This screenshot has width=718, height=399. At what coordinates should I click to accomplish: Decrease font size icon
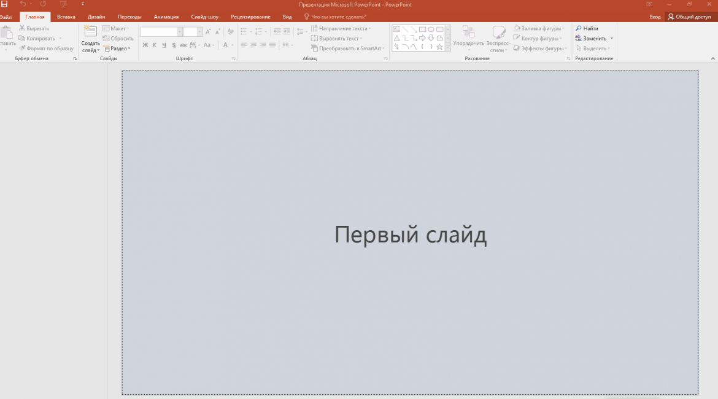pyautogui.click(x=217, y=31)
